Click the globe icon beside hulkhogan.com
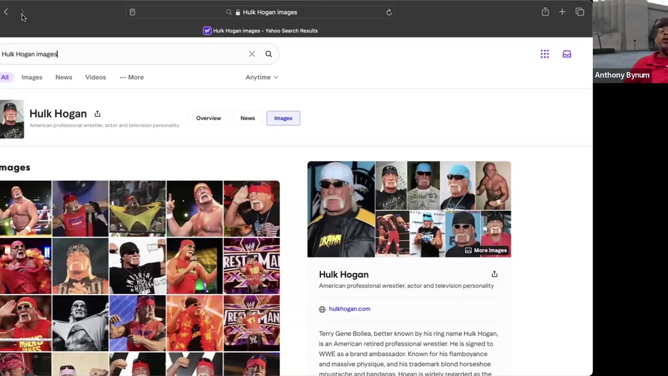The image size is (668, 376). click(x=322, y=309)
